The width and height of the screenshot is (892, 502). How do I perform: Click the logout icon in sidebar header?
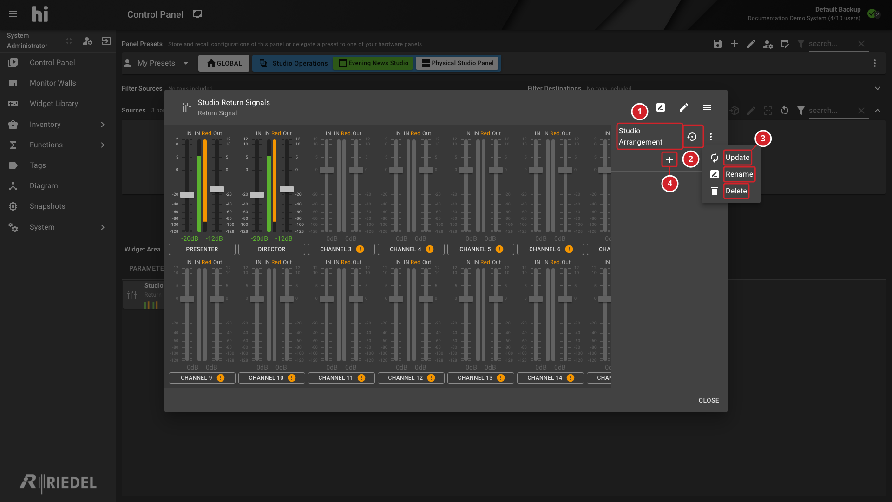(x=106, y=41)
